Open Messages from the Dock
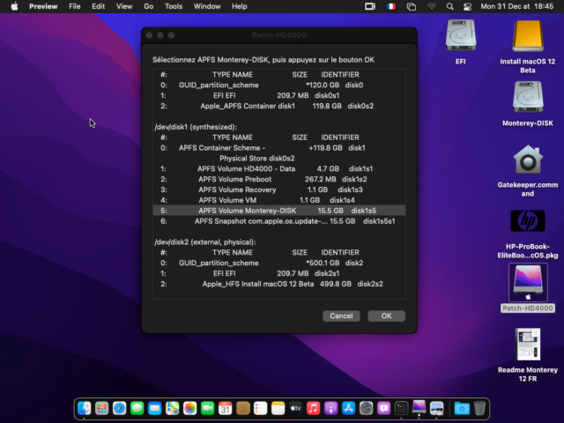 137,408
